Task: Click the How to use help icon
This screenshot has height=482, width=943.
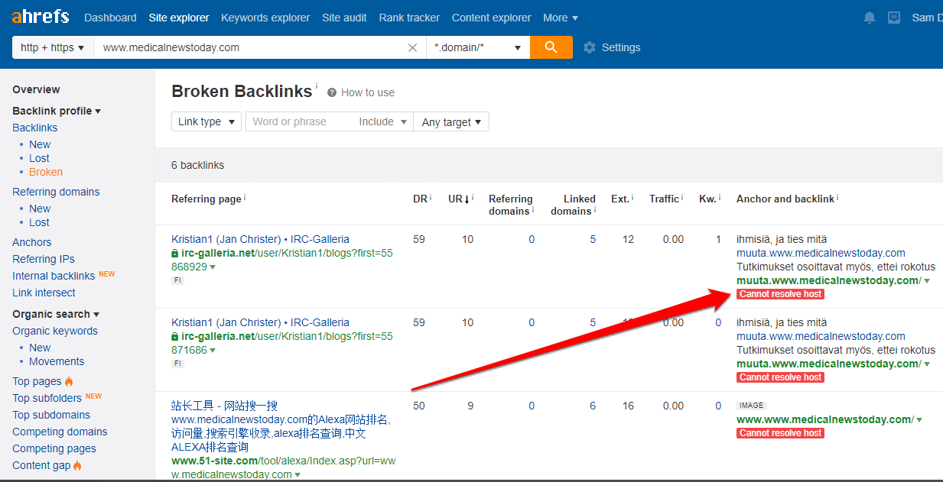Action: pos(332,92)
